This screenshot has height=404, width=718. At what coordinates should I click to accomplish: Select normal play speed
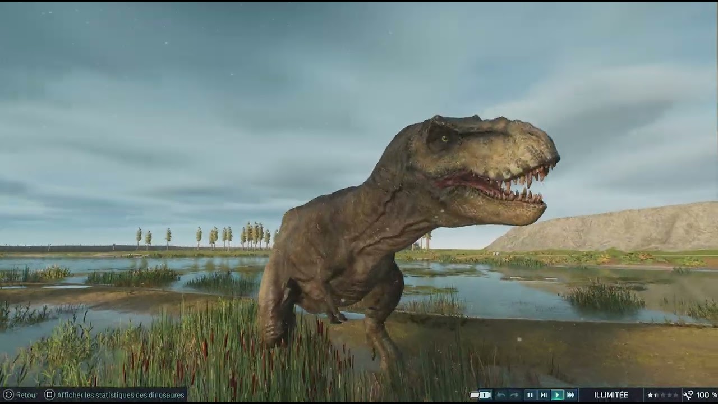pos(557,395)
